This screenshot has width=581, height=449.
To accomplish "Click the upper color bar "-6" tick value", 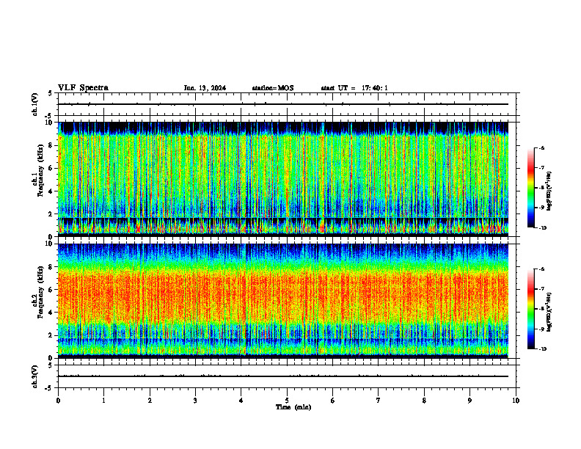I will click(541, 148).
